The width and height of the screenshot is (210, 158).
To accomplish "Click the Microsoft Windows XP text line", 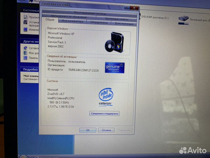I will pos(61,33).
